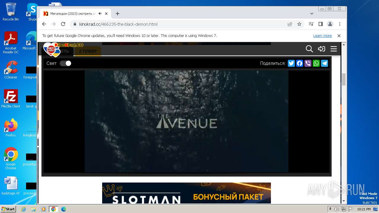The image size is (379, 213).
Task: Click the Windows Start button
Action: tap(8, 209)
